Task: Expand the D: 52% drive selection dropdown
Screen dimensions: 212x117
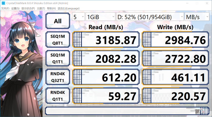Action: pos(150,17)
